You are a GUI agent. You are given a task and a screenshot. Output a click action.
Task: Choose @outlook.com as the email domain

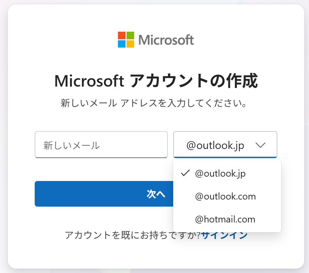(224, 196)
